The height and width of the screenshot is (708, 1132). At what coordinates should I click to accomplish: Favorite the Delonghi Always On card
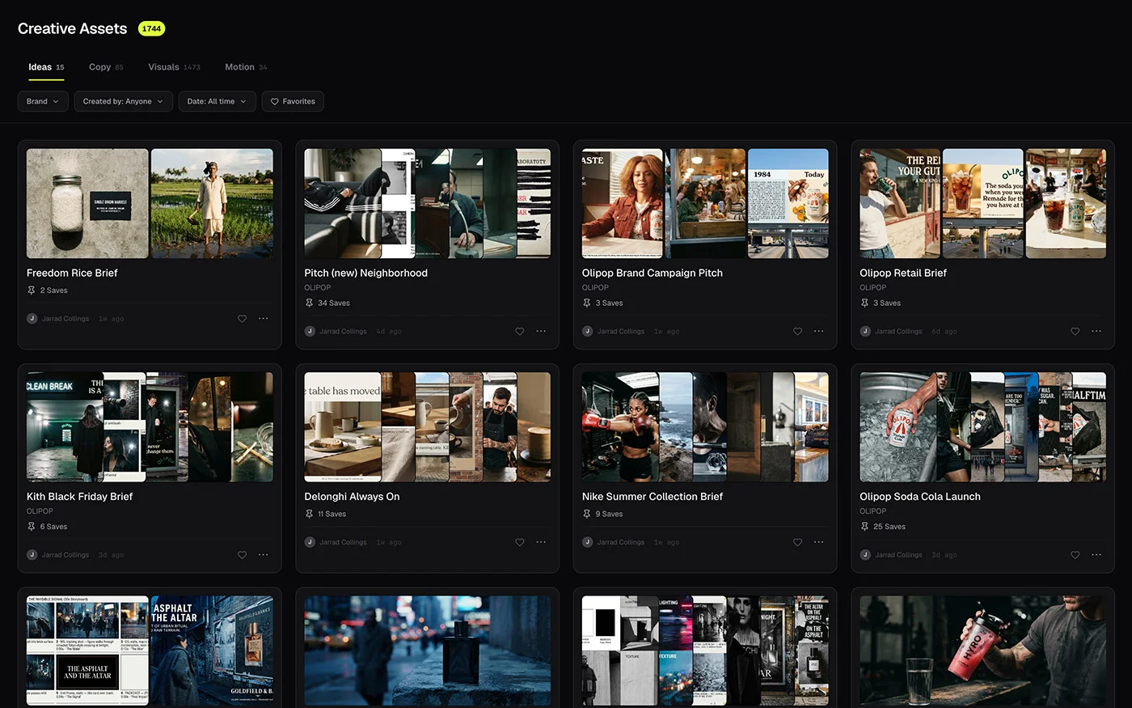(x=520, y=542)
